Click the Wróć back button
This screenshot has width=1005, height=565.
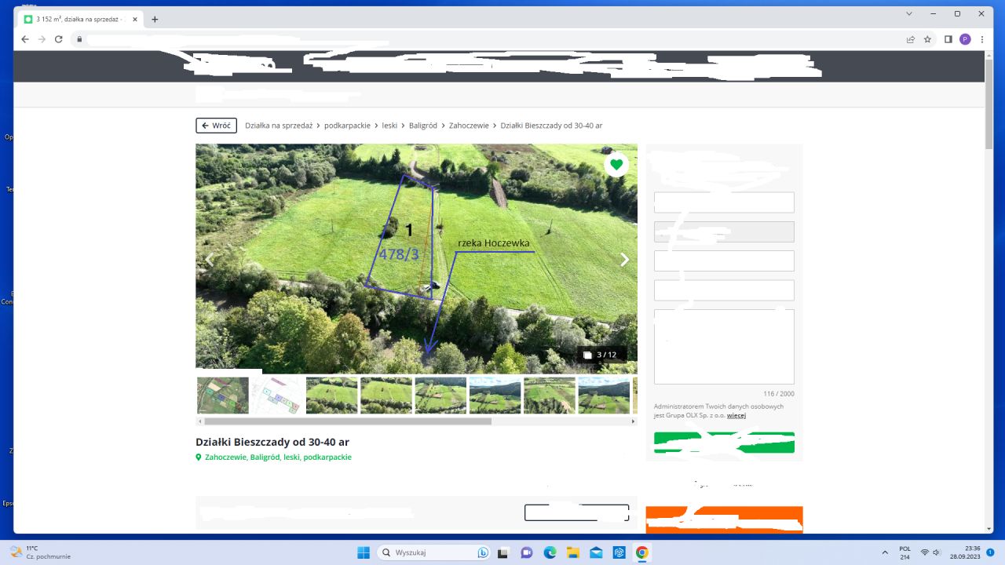click(x=216, y=126)
